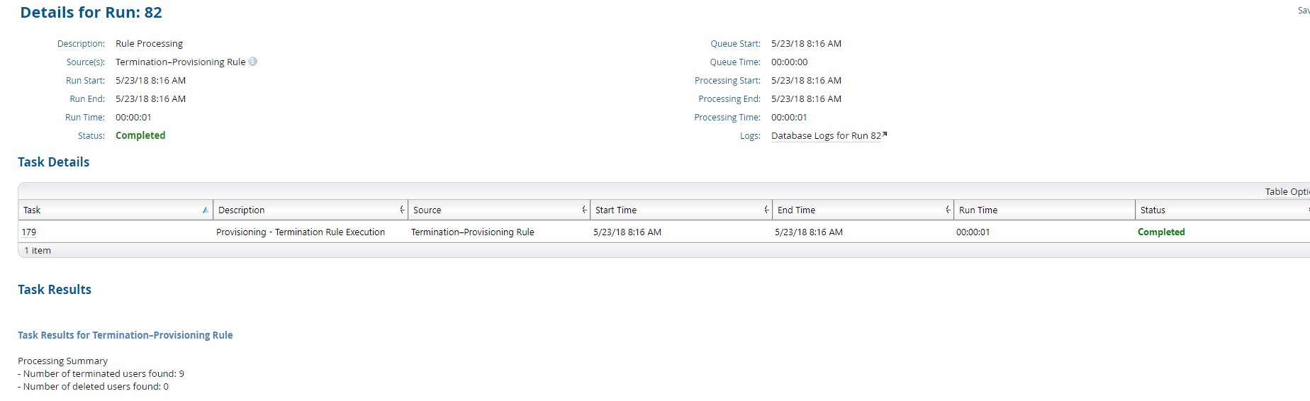Sort table by Status column header
This screenshot has width=1310, height=401.
(1153, 210)
